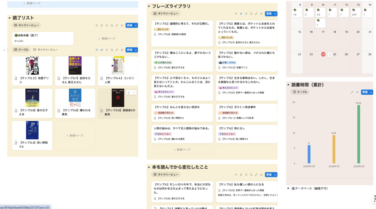Open dropdown arrow beside 新規 in 読書時間(累計)
Screen dimensions: 376x209
coord(371,92)
